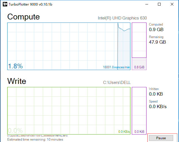Viewport: 179px width, 142px height.
Task: Click the 0.0% write progress value
Action: tap(15, 131)
